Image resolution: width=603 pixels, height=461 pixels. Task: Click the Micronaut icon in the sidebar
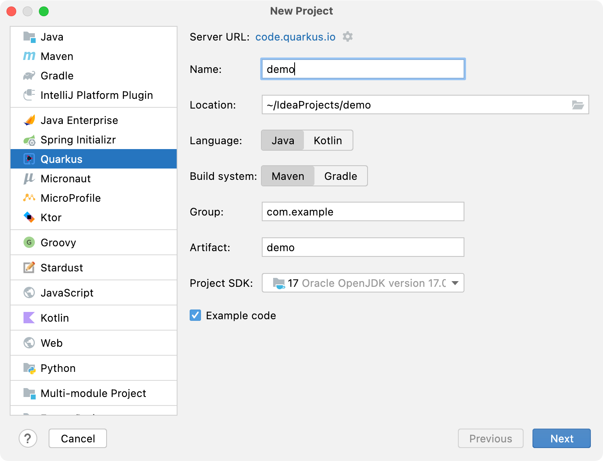click(29, 179)
